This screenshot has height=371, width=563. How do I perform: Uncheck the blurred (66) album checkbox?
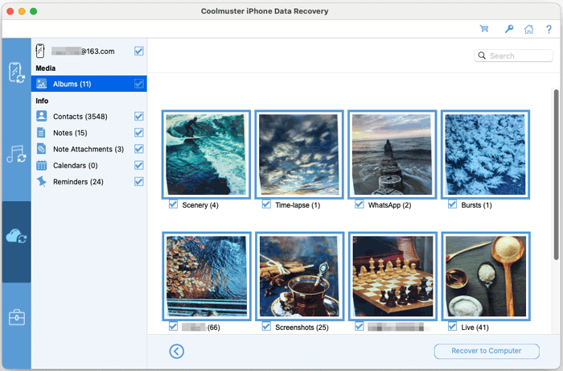(173, 327)
